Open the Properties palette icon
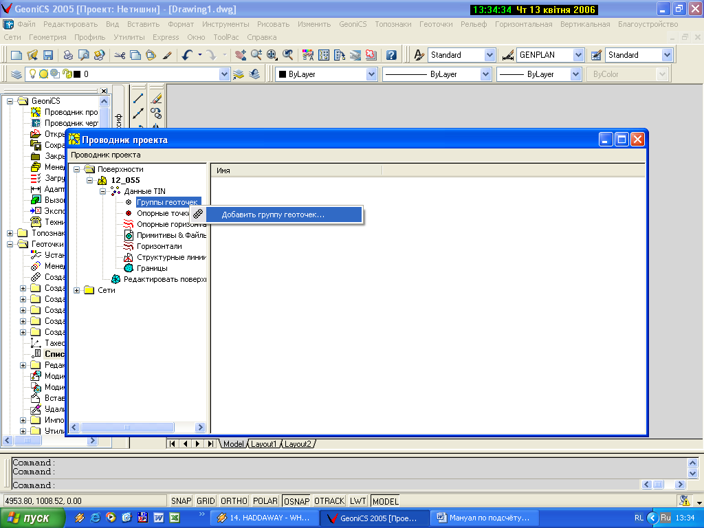 coord(308,55)
